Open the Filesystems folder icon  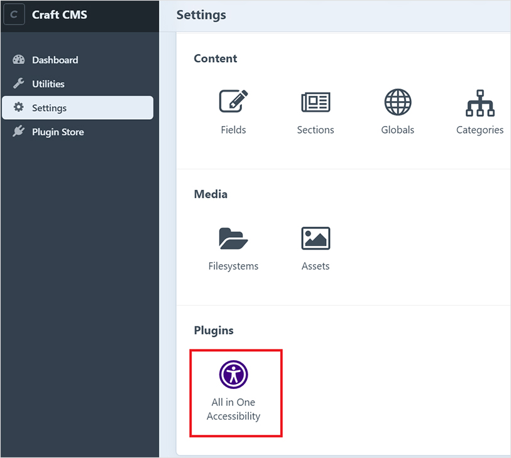point(233,238)
